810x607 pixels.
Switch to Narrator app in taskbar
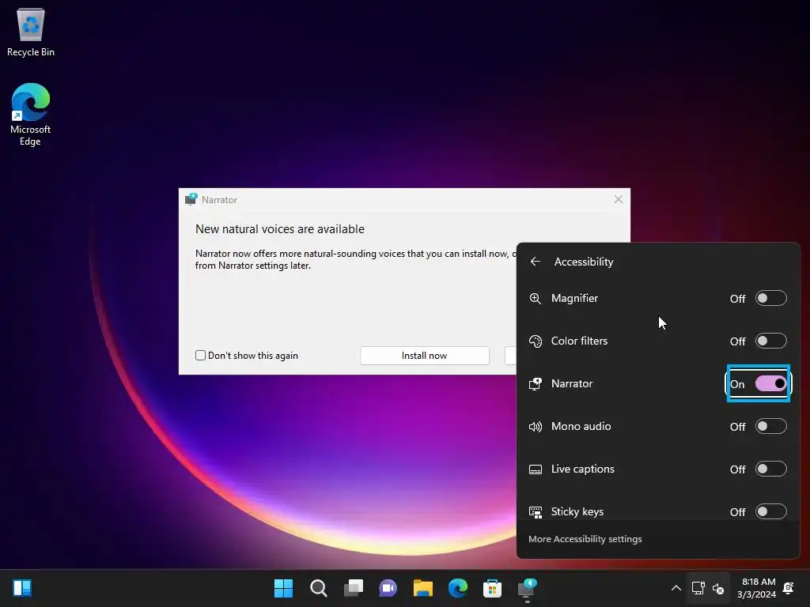pyautogui.click(x=527, y=588)
